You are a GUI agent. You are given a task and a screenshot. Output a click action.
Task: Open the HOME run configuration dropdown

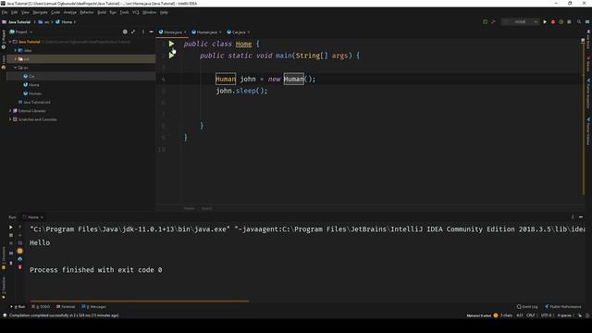520,22
